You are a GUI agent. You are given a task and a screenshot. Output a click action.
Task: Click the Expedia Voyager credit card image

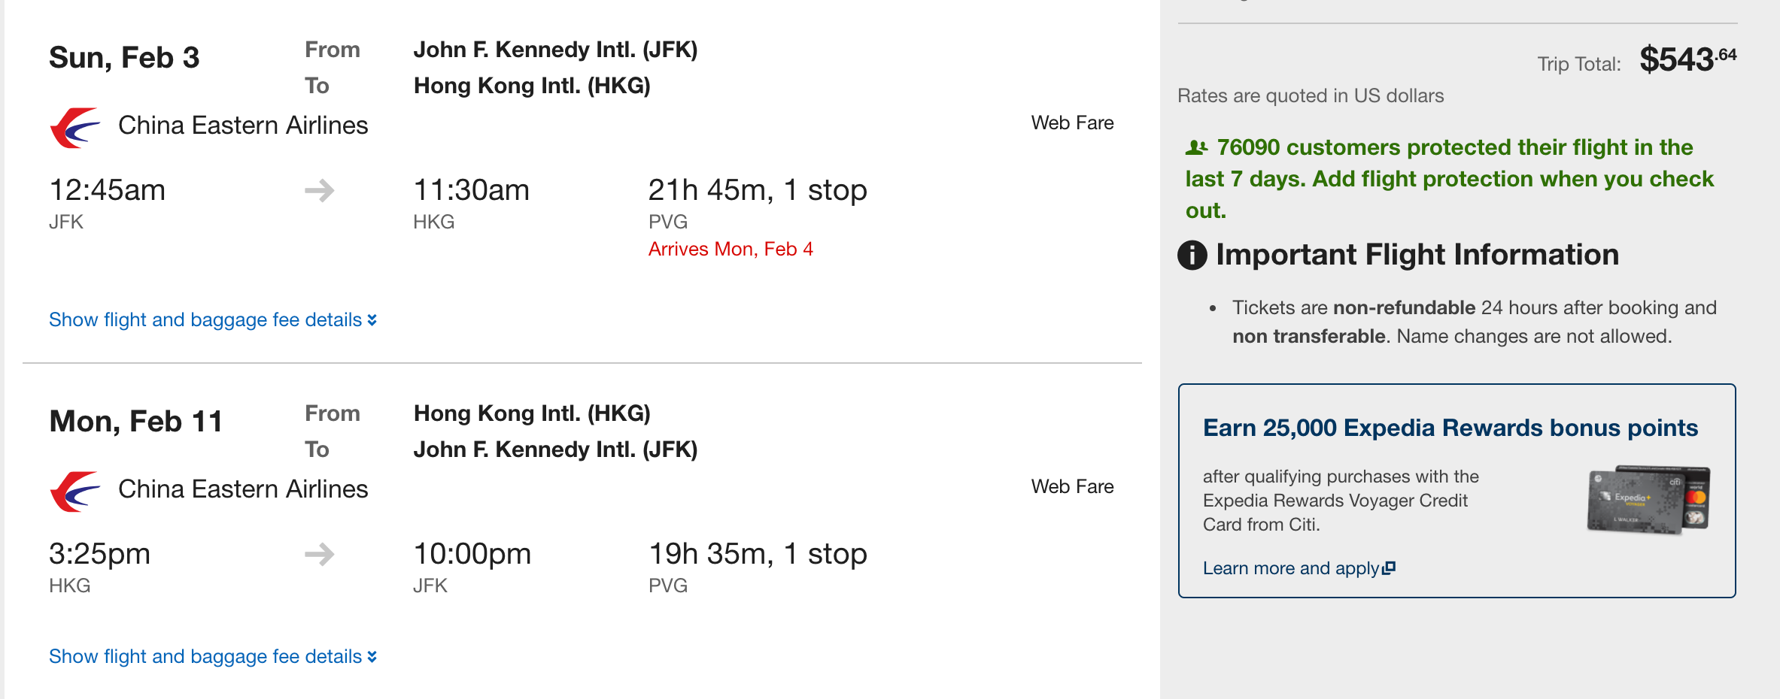pos(1648,499)
